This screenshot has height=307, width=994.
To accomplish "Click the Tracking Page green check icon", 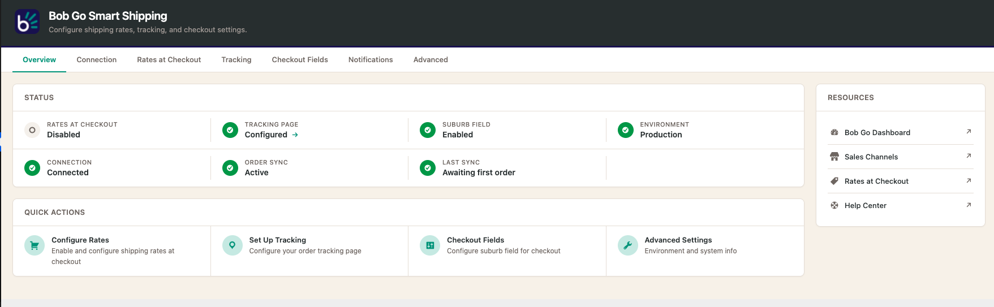I will coord(230,130).
